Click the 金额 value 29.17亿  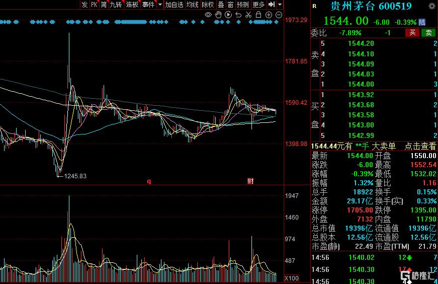tap(360, 201)
